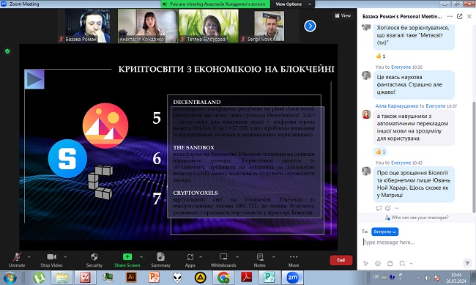Open the Everyone recipient dropdown
This screenshot has width=476, height=285.
coord(384,232)
